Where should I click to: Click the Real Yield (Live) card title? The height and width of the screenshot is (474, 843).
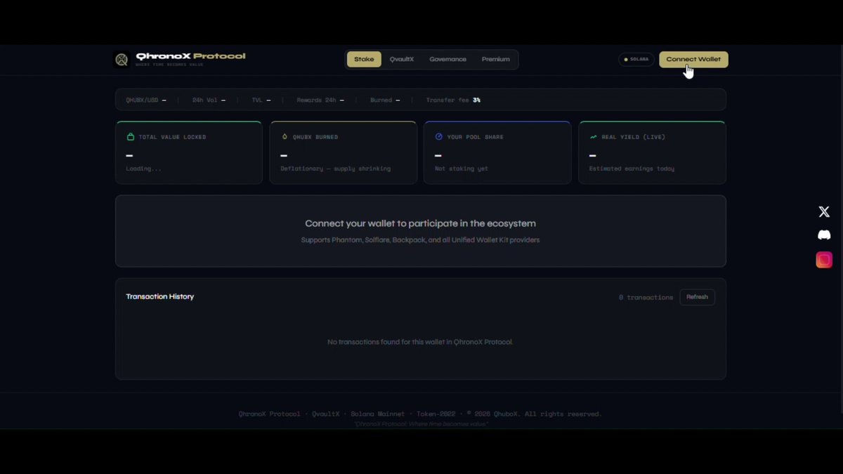[x=633, y=137]
